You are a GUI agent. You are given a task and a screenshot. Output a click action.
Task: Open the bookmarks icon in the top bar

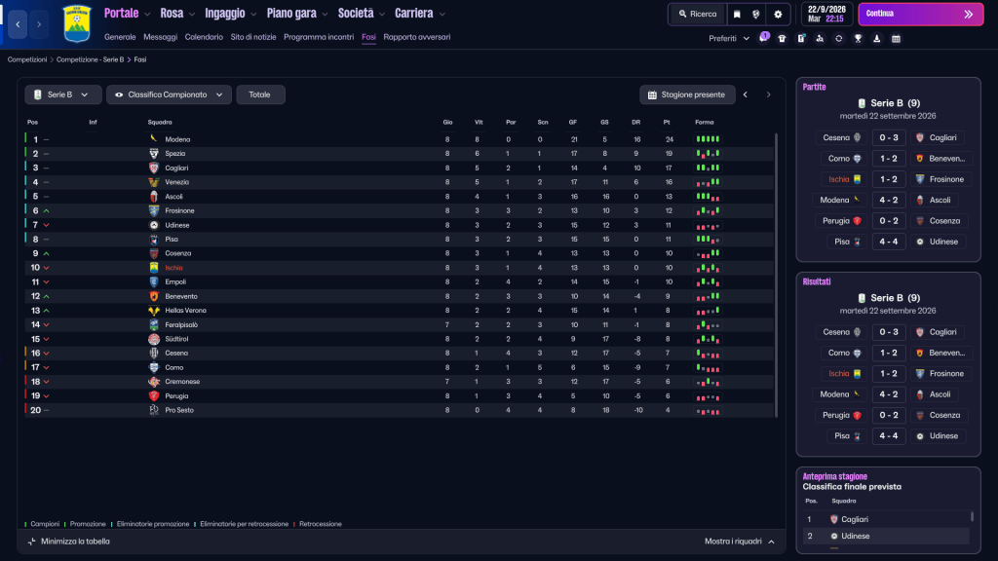(x=737, y=14)
